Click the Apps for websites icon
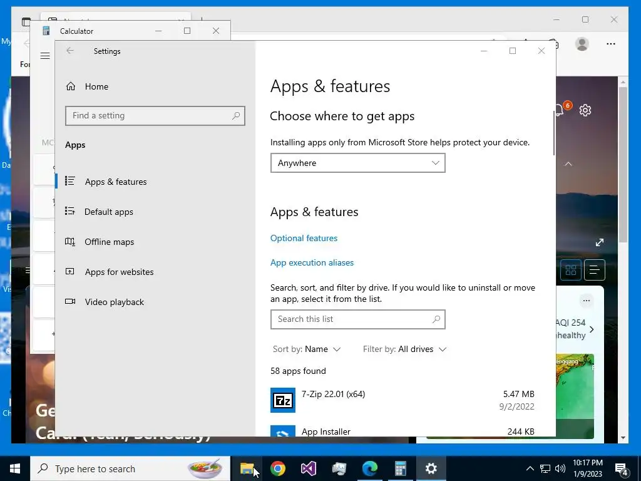This screenshot has width=641, height=481. tap(70, 272)
